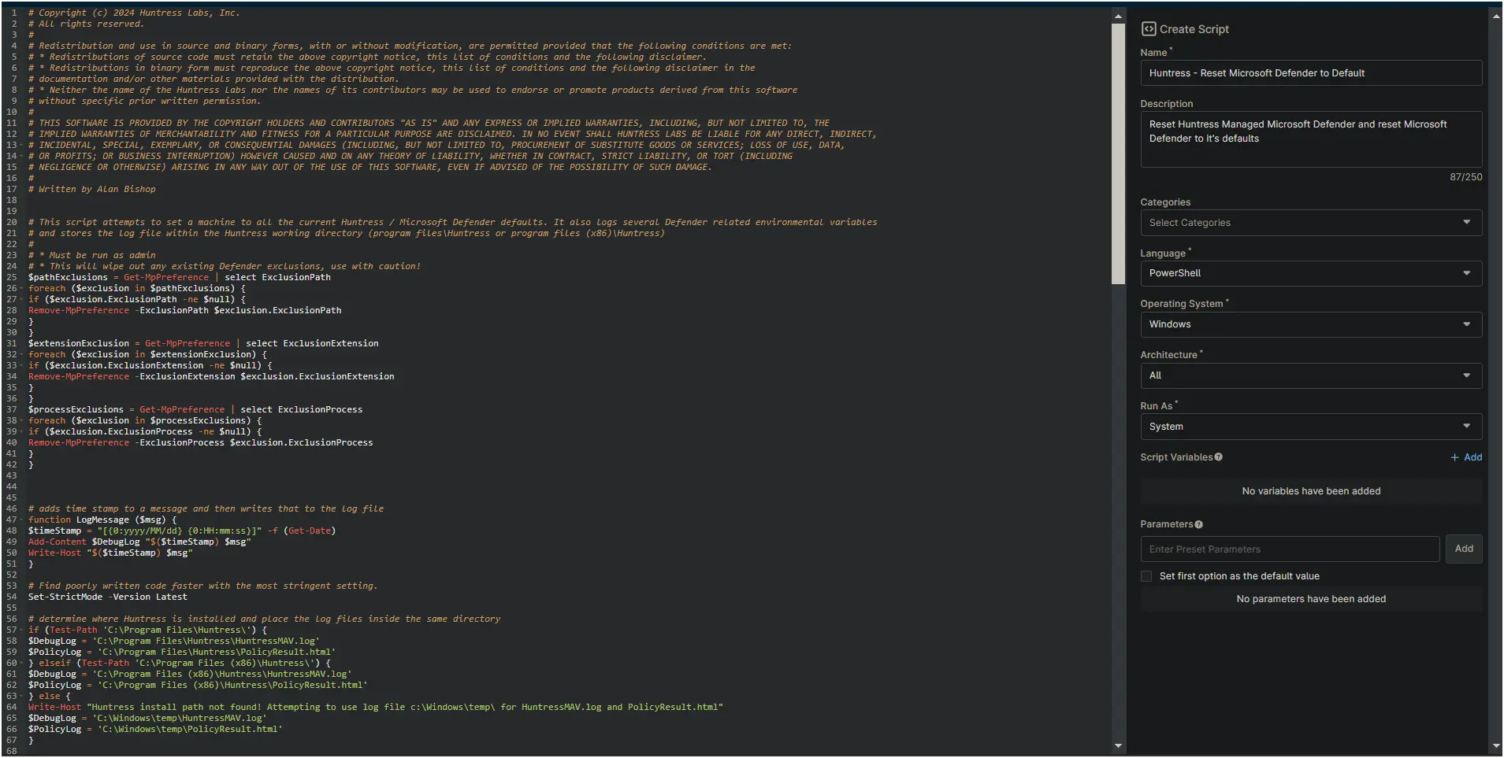Collapse the if block at line 33

click(x=20, y=365)
